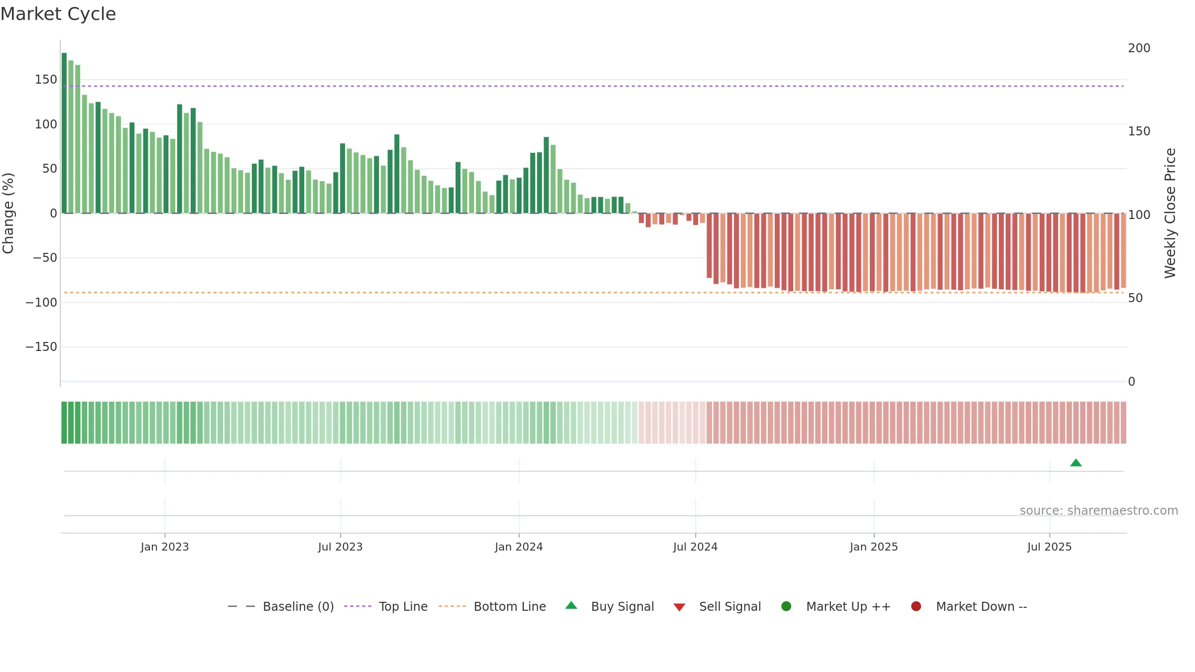Click the last red heatmap cell at strip end
Image resolution: width=1195 pixels, height=672 pixels.
1123,423
